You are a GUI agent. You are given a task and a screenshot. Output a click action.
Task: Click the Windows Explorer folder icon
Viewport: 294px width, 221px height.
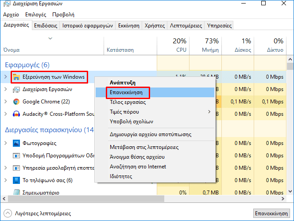16,77
